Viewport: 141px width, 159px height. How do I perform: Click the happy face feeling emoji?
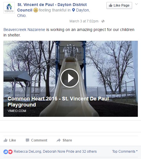(36, 10)
